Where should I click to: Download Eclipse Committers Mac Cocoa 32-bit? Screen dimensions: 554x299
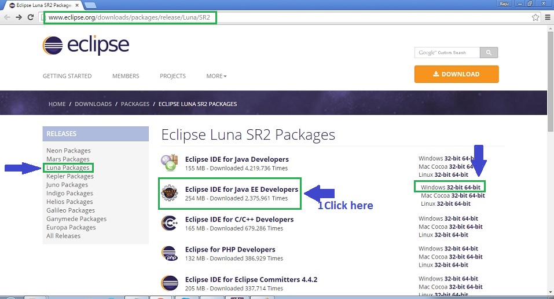coord(457,287)
